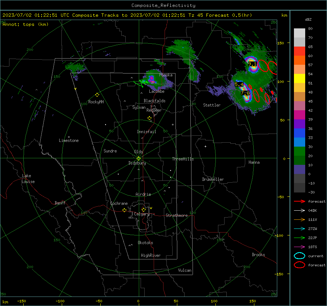Click the 'Annot: tops (km)' annotation text
Screen dimensions: 327x306
point(25,24)
